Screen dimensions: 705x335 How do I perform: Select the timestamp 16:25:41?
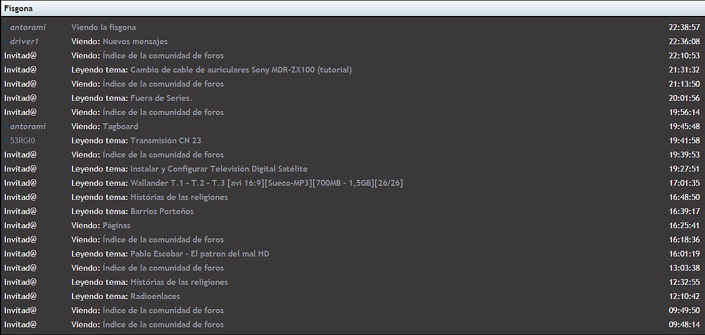point(684,225)
